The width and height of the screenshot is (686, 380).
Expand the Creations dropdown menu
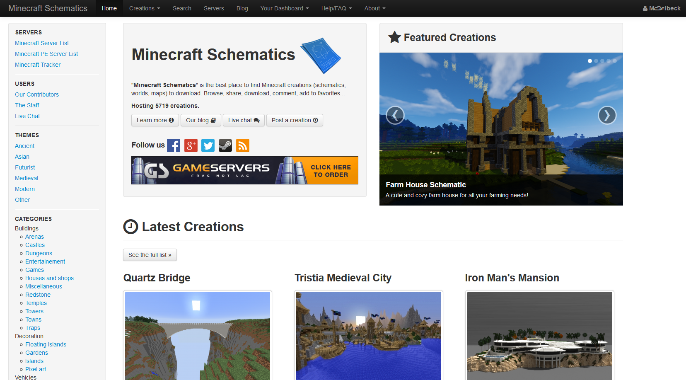coord(144,8)
